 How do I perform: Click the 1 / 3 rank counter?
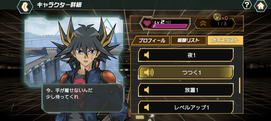pos(222,24)
